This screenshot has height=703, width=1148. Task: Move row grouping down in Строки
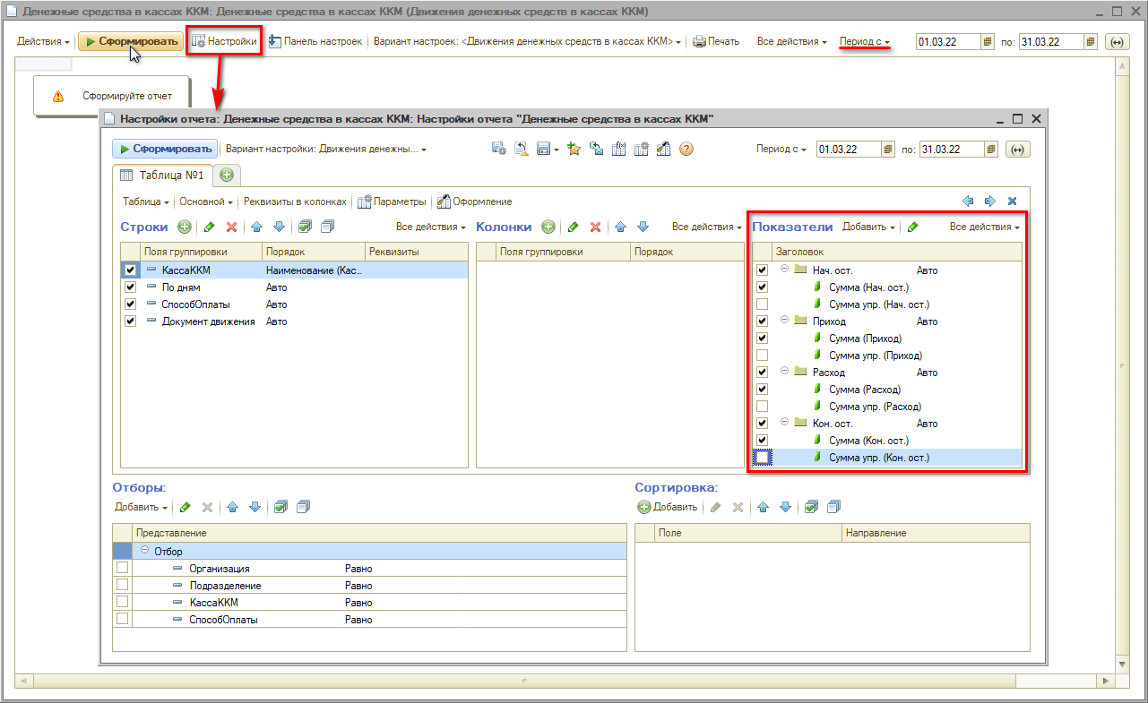pyautogui.click(x=279, y=227)
